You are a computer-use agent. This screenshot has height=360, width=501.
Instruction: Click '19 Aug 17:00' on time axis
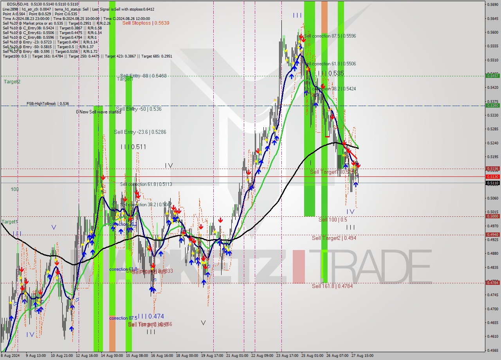(212, 356)
